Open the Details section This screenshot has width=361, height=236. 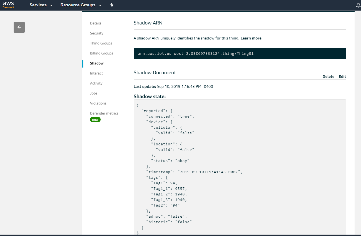(x=96, y=23)
